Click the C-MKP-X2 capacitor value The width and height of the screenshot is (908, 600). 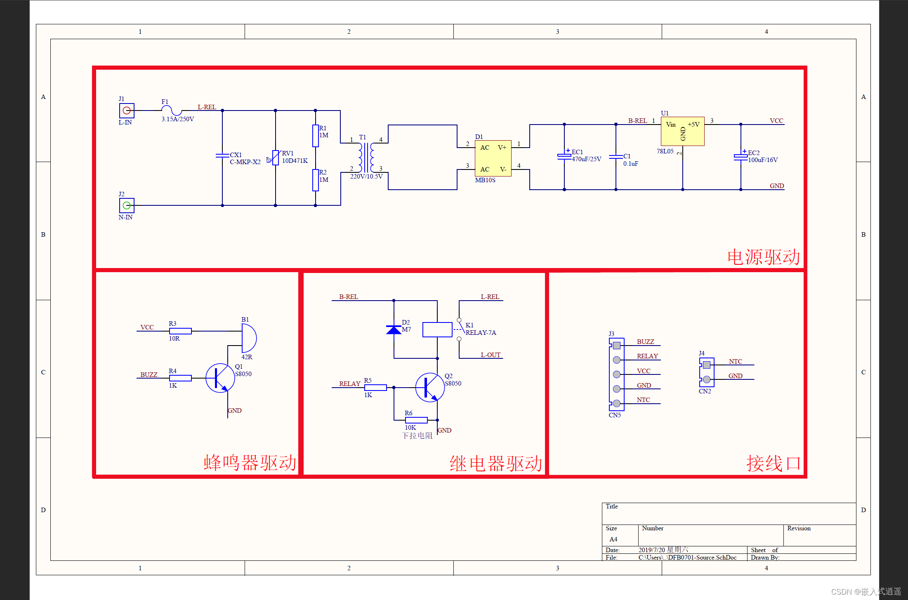coord(245,162)
